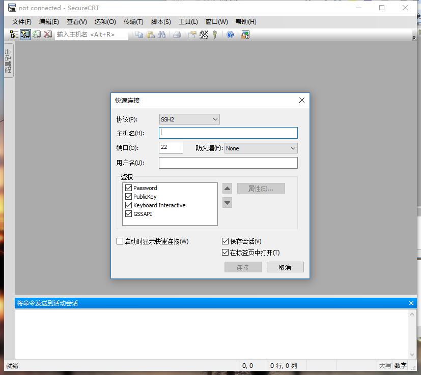The image size is (421, 375).
Task: Click the command panel scrollbar up arrow
Action: click(x=412, y=314)
